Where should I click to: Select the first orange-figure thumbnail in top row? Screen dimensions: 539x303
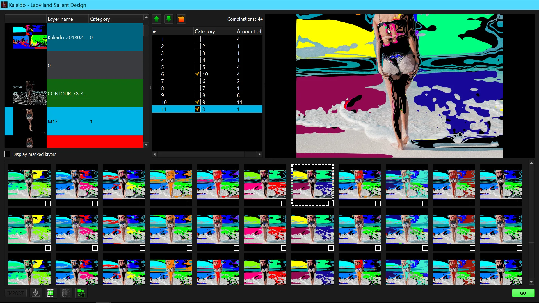(x=171, y=185)
